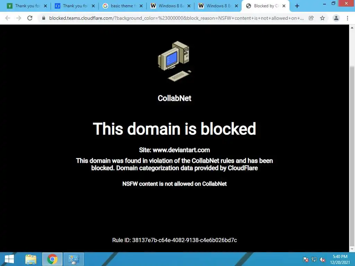Reload the blocked page
Screen dimensions: 355x266
pyautogui.click(x=30, y=18)
